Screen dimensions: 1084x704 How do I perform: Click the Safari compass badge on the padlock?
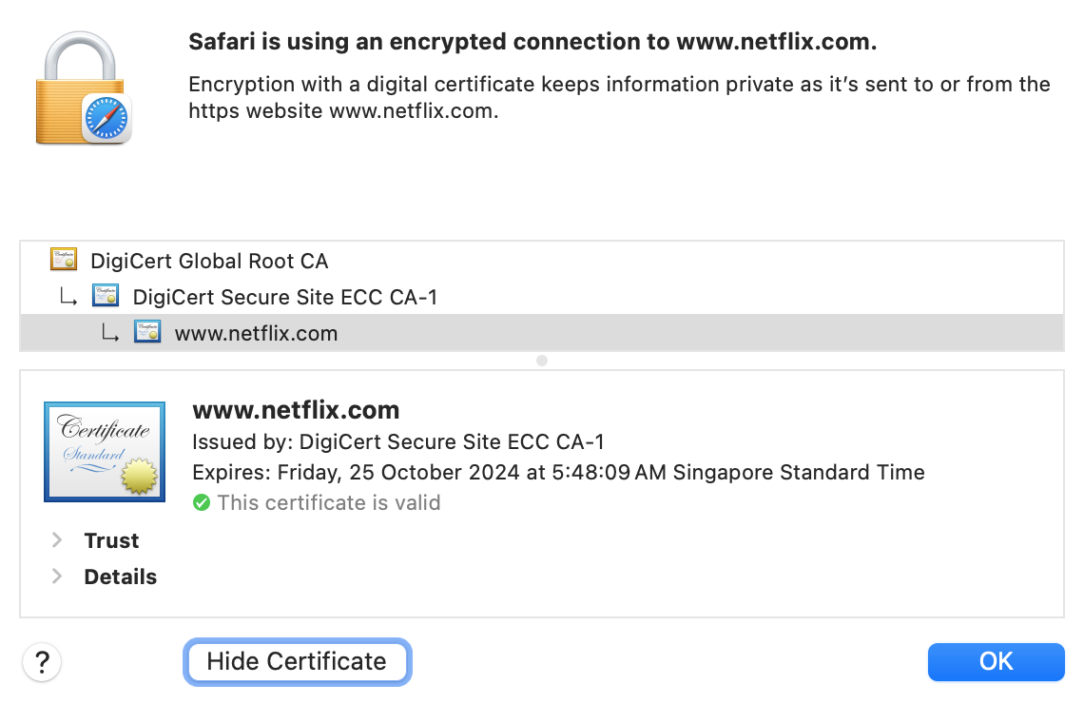tap(106, 118)
